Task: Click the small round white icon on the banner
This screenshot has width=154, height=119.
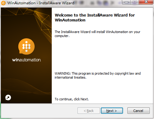Action: (x=8, y=98)
